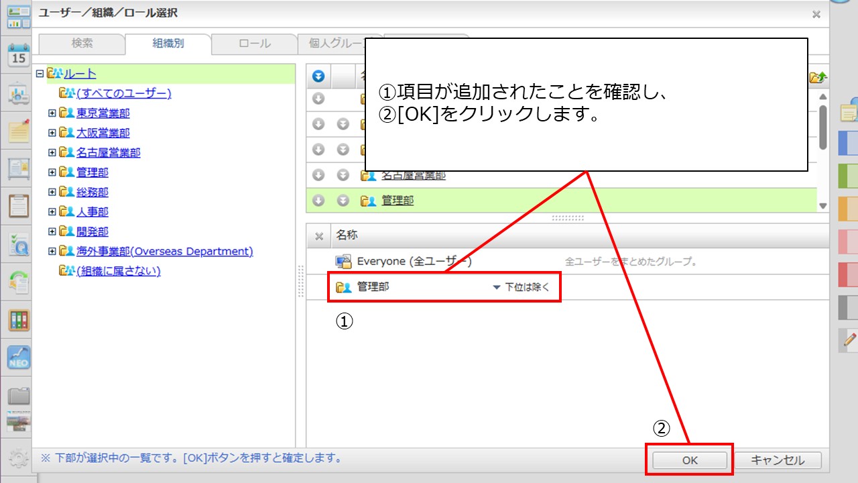
Task: Close the ユーザー/組織/ロール選択 dialog
Action: coord(816,14)
